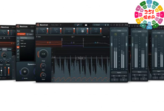Viewport: 164px width, 111px height.
Task: Select the guitar category icon in the Keys sidebar
Action: [x=18, y=44]
